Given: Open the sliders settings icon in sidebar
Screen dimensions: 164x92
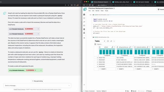Looking at the screenshot, I should click(84, 26).
